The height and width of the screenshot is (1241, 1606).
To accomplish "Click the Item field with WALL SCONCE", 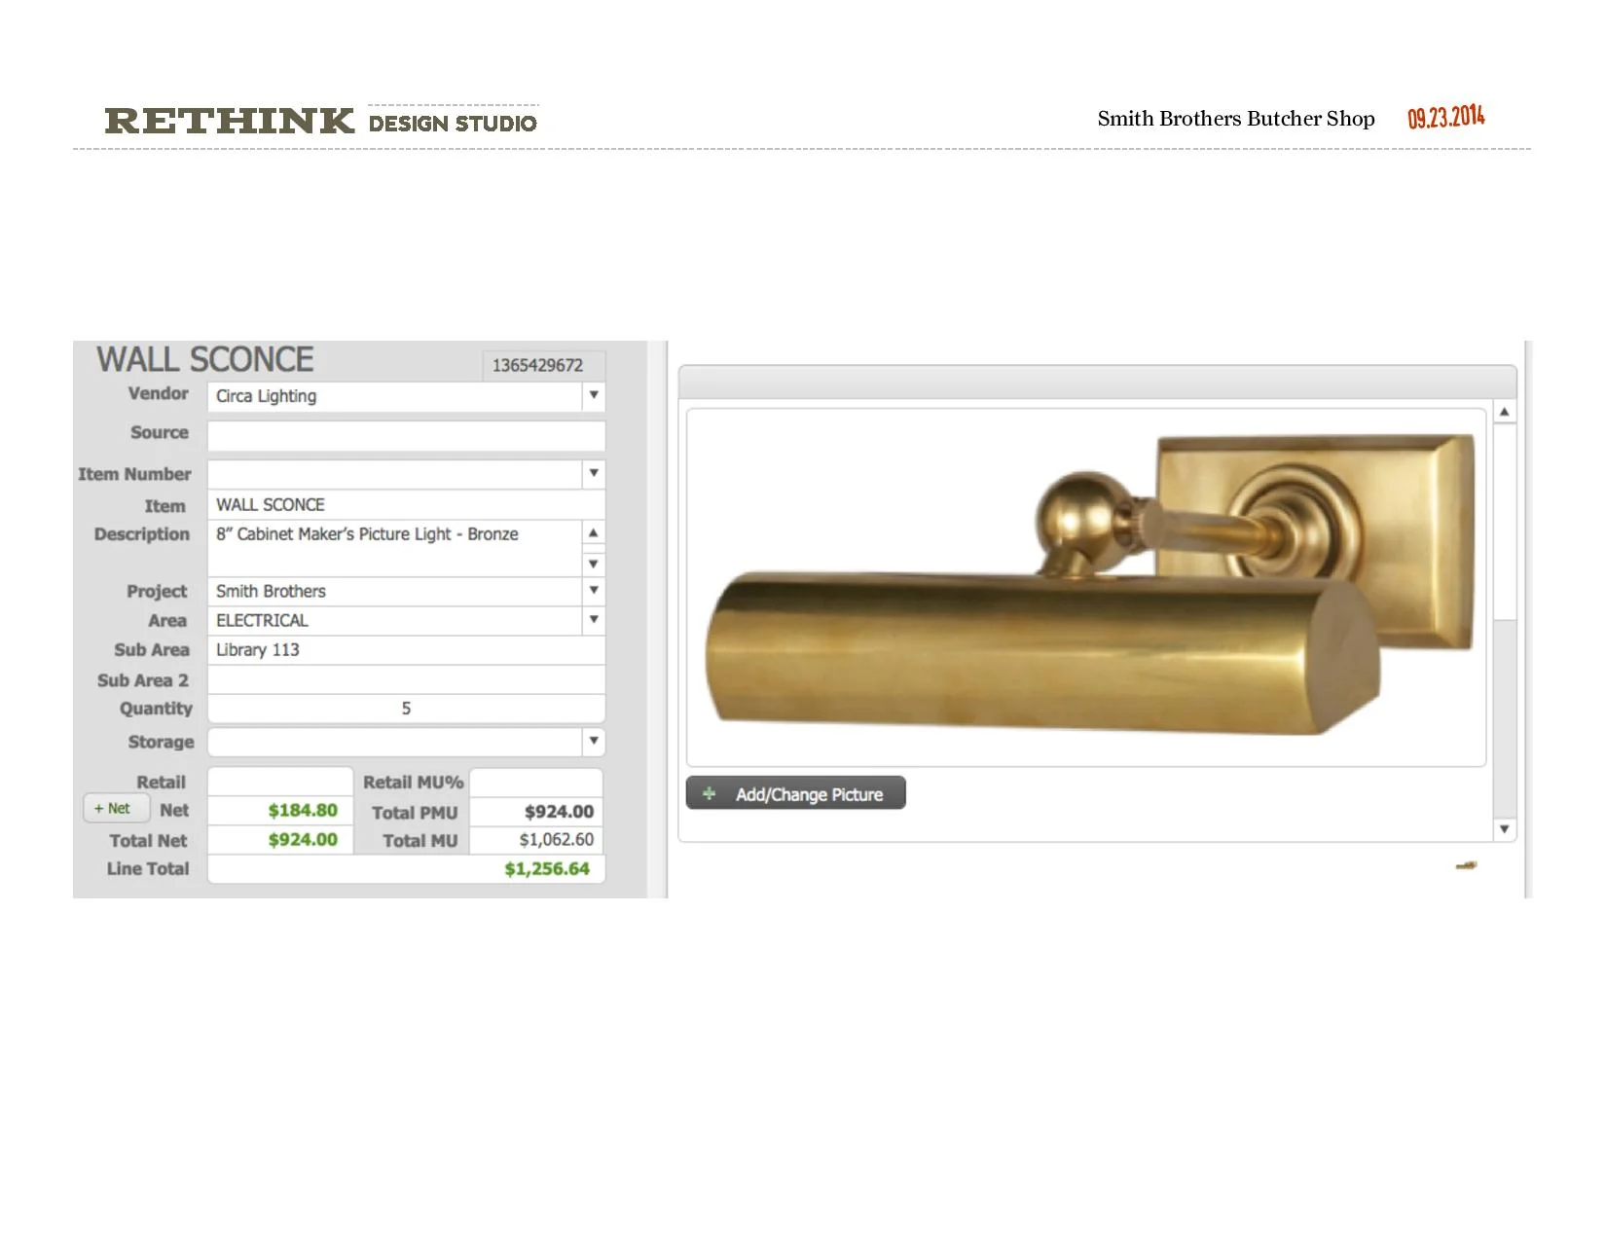I will pyautogui.click(x=406, y=504).
